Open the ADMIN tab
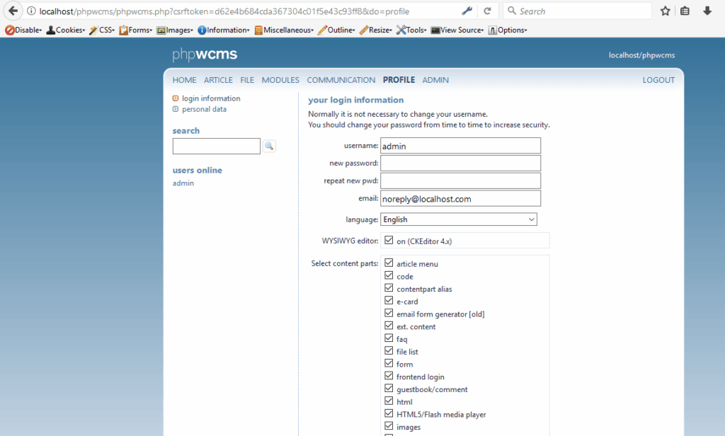The image size is (725, 436). click(435, 80)
